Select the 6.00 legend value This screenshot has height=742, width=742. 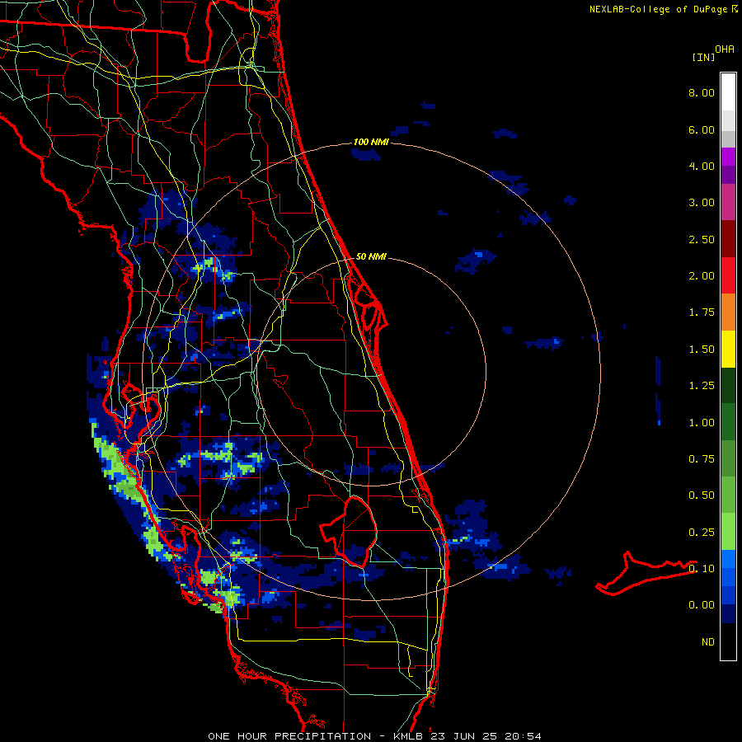702,129
